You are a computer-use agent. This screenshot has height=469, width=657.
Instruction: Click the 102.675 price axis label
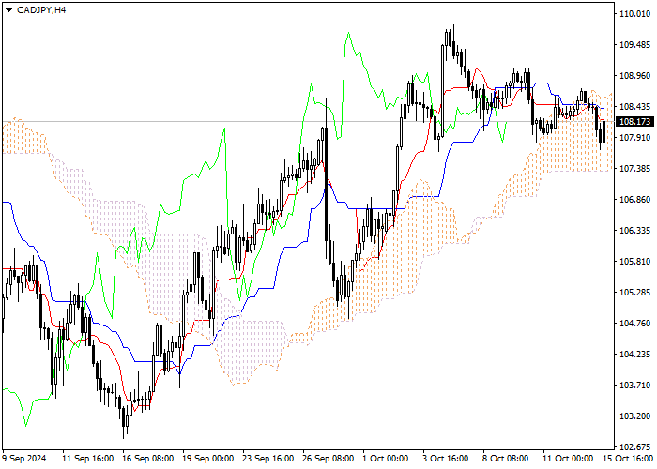coord(634,446)
